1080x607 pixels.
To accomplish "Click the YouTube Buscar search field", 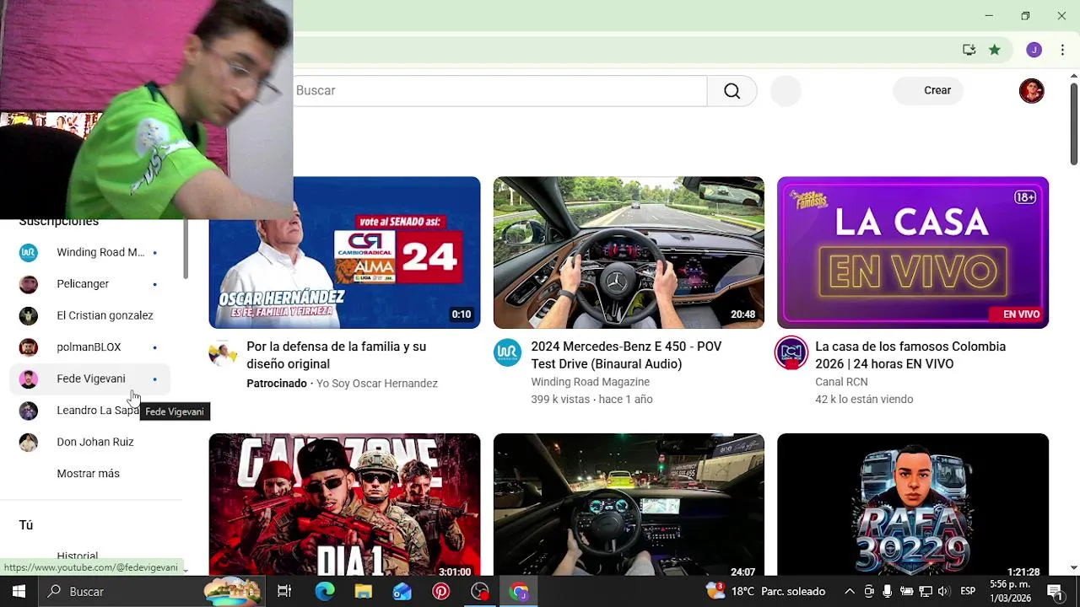I will (x=500, y=91).
